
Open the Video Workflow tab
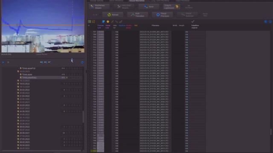point(183,1)
